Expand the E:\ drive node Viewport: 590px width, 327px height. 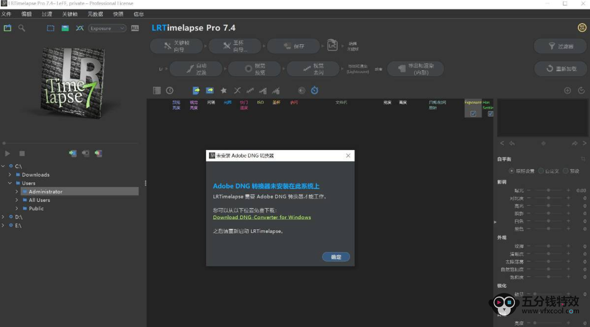(3, 225)
